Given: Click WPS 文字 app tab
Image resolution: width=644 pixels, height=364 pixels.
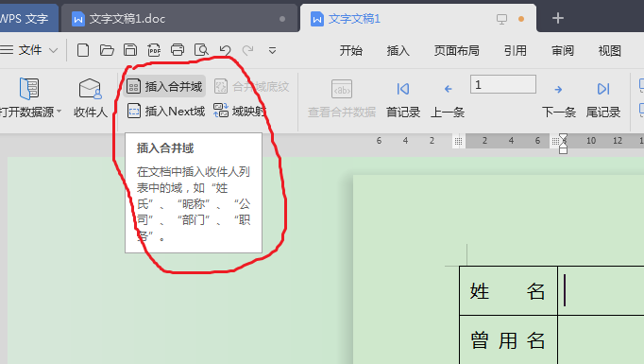Looking at the screenshot, I should click(x=28, y=19).
